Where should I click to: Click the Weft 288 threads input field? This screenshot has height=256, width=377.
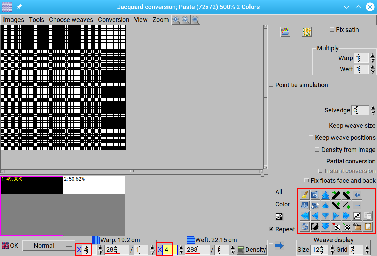[x=197, y=250]
